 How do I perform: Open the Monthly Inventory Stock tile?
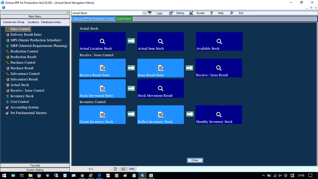click(x=219, y=115)
